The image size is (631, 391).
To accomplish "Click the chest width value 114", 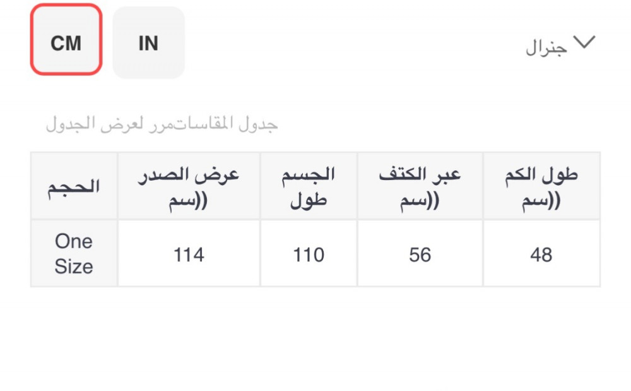I will click(189, 255).
